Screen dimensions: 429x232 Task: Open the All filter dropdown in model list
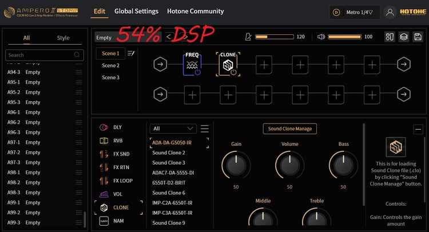pyautogui.click(x=173, y=129)
